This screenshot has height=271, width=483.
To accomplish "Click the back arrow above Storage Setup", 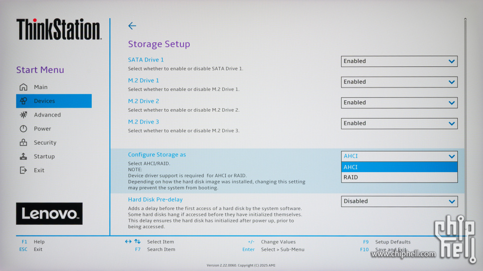I will point(132,26).
